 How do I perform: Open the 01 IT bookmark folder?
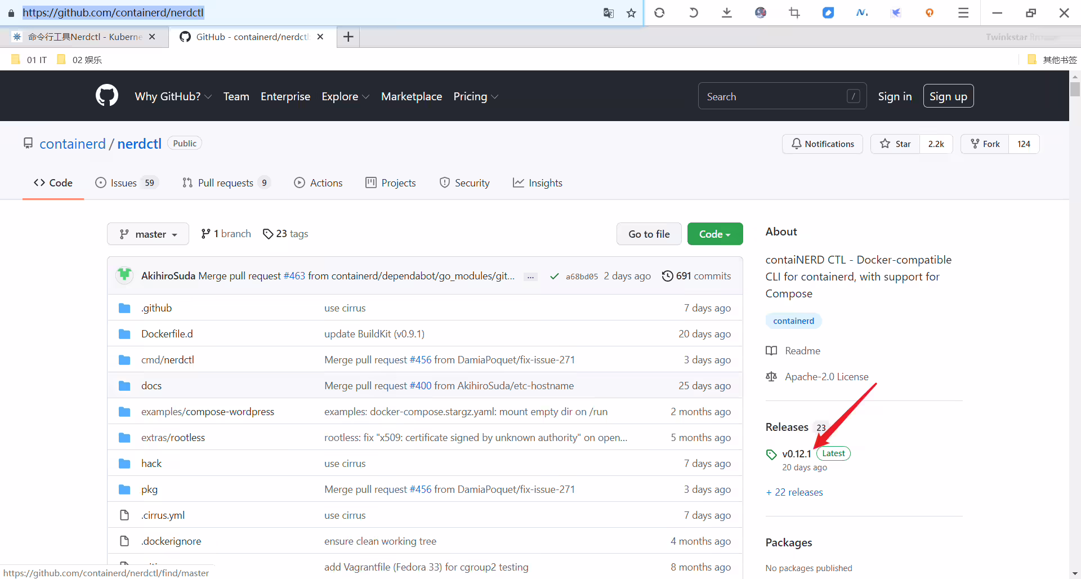[29, 60]
